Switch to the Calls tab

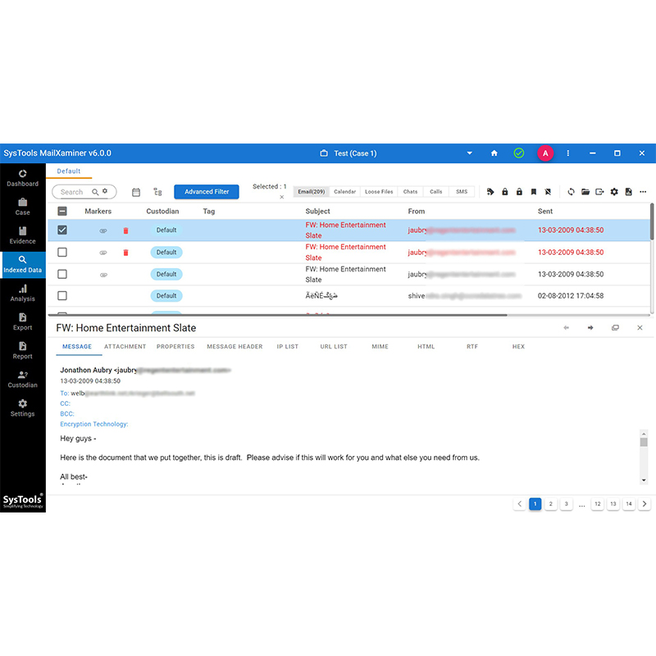436,192
